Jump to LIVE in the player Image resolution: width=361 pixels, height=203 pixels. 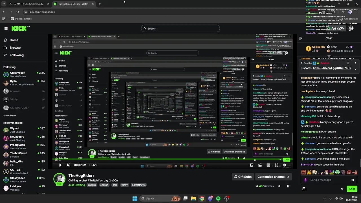click(93, 165)
